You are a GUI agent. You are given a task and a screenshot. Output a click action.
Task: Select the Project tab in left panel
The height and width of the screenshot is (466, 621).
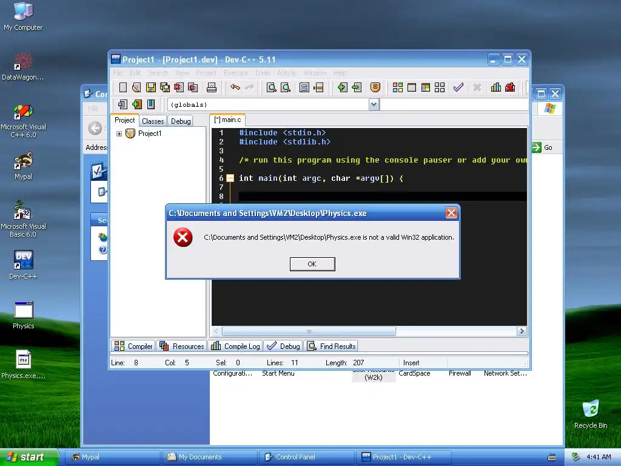(x=125, y=120)
